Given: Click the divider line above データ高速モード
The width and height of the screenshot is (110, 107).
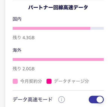Looking at the screenshot, I should click(x=58, y=90).
